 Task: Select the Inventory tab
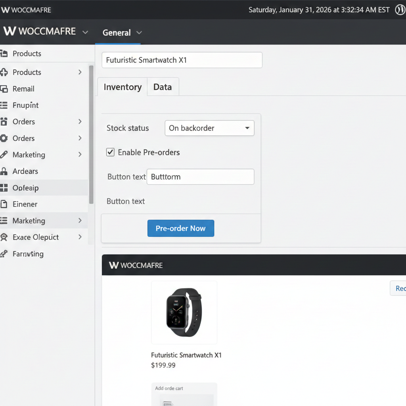click(123, 87)
